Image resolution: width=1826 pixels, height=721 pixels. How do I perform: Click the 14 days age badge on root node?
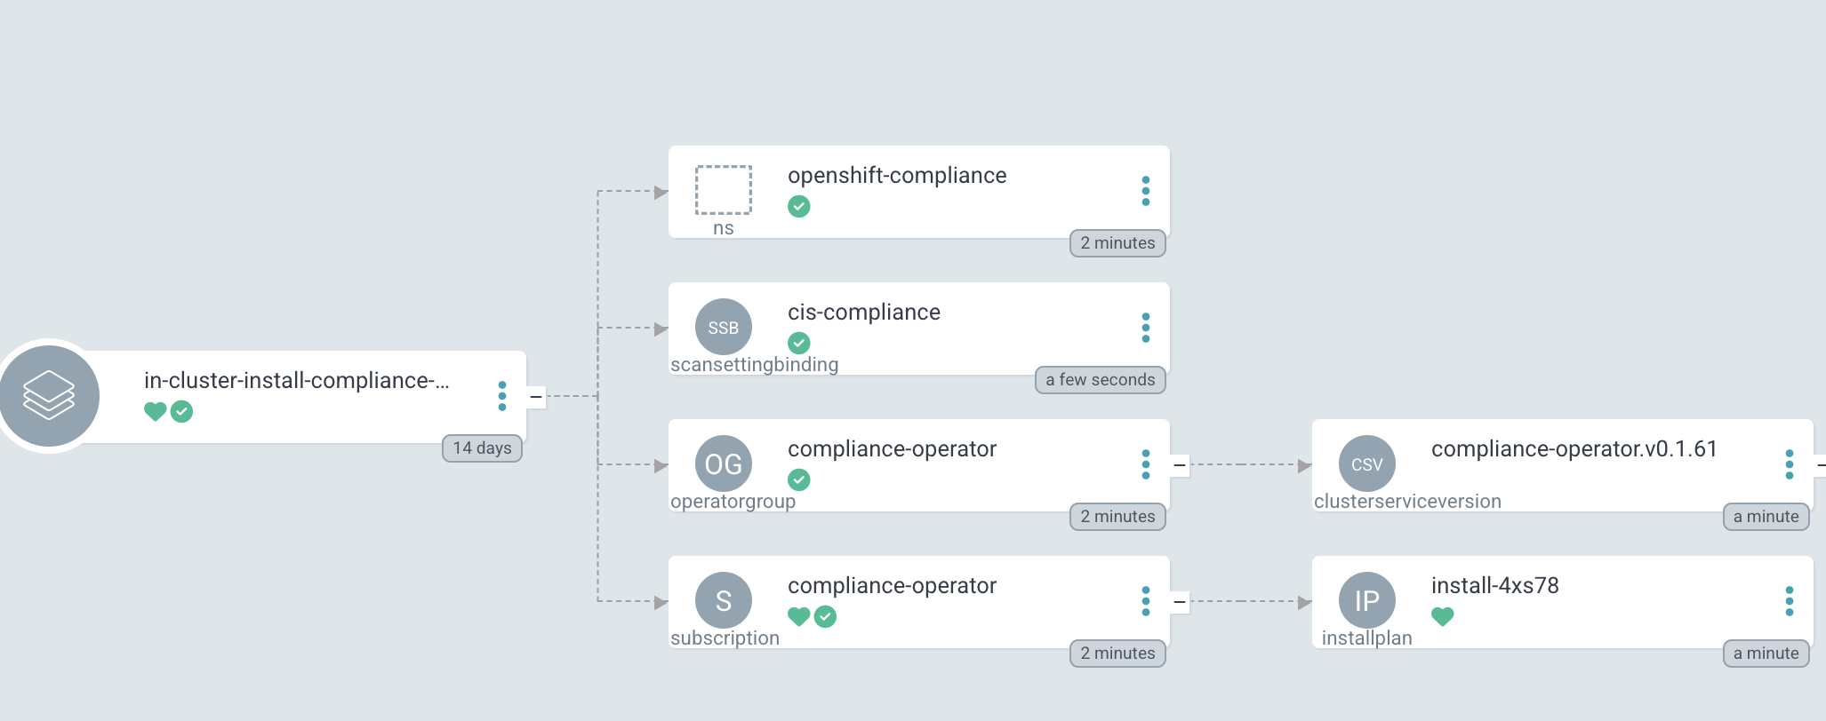click(481, 448)
